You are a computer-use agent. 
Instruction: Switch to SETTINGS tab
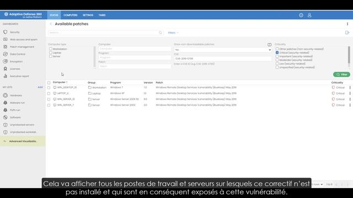pos(88,15)
